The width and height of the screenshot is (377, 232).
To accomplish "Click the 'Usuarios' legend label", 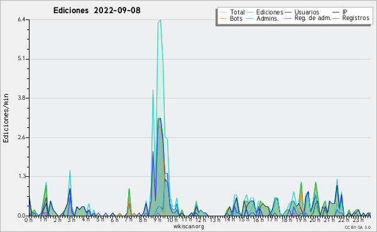I will tap(307, 12).
